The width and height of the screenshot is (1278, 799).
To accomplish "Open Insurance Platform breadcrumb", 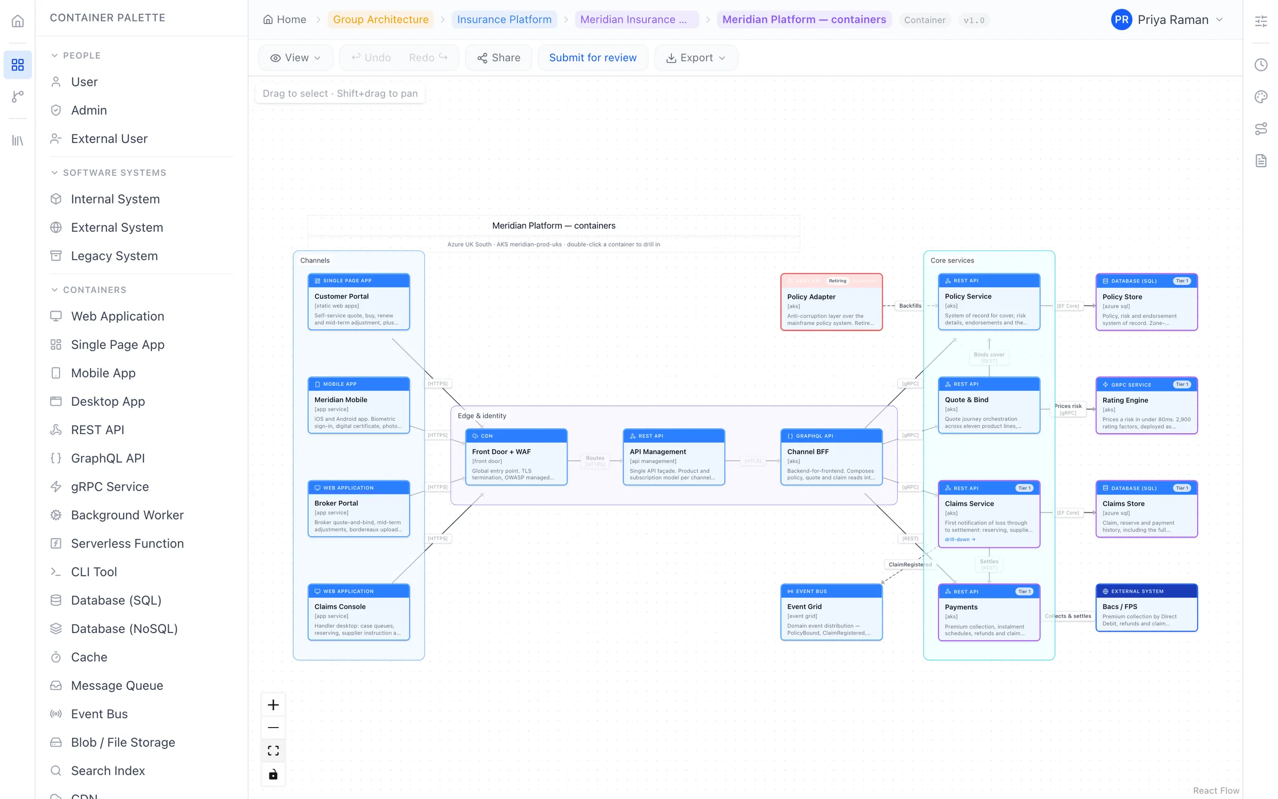I will (x=504, y=20).
